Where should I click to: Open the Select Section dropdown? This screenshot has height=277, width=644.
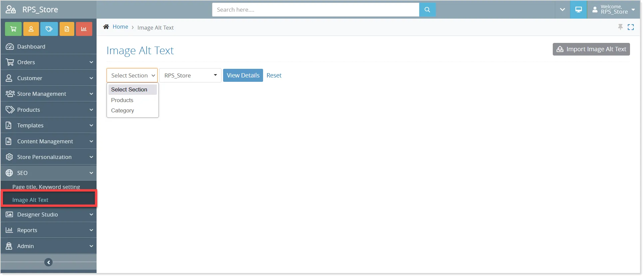tap(132, 75)
